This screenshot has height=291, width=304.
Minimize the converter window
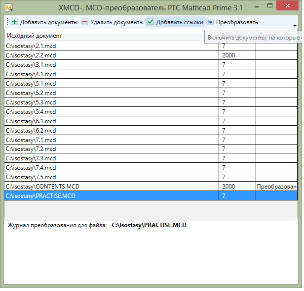pyautogui.click(x=257, y=7)
